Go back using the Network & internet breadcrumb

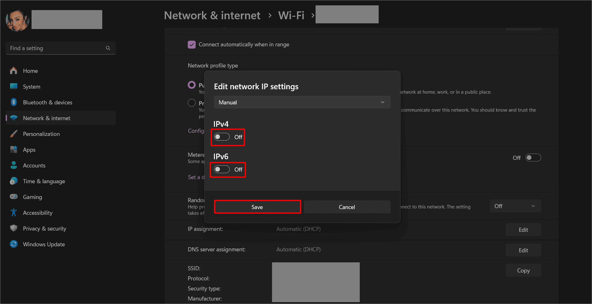click(x=212, y=15)
